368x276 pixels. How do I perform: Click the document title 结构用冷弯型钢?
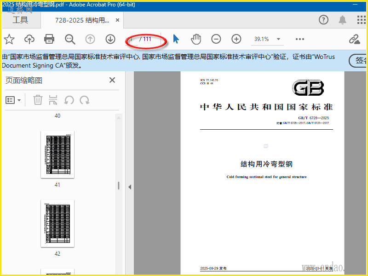click(x=266, y=164)
